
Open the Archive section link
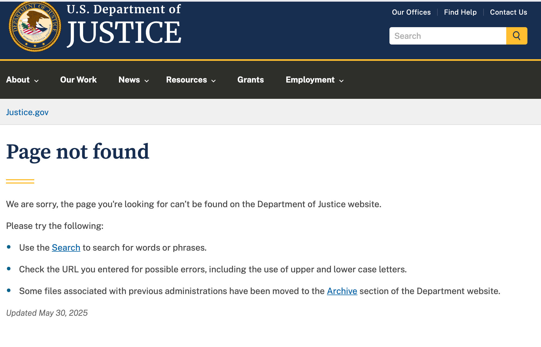pos(342,291)
